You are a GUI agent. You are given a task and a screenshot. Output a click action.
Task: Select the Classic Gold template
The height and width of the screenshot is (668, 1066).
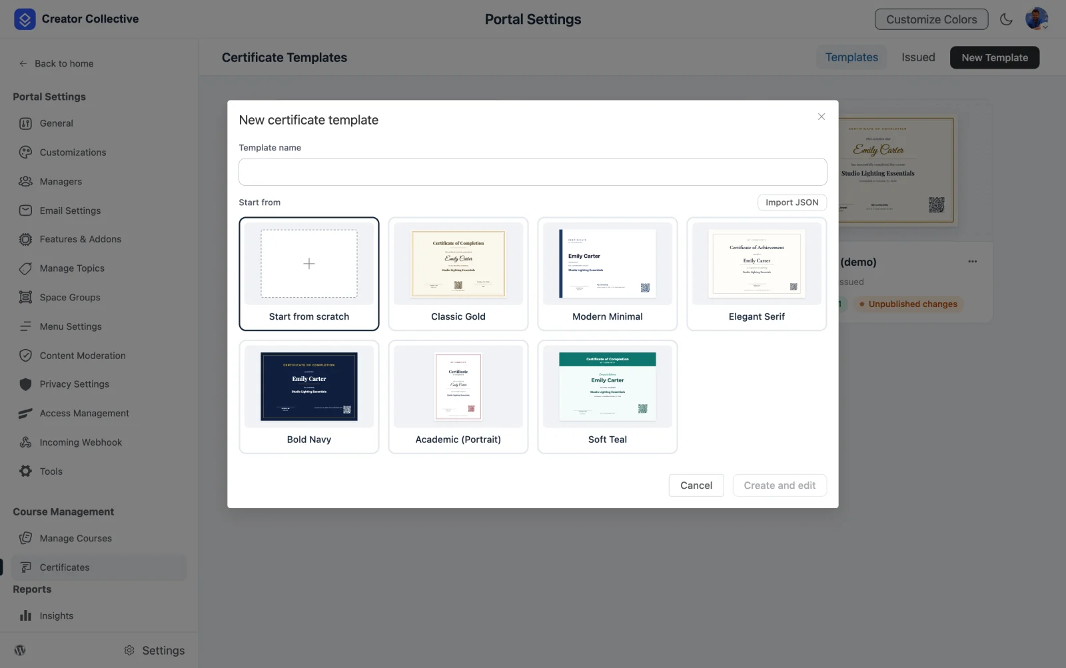pyautogui.click(x=458, y=274)
